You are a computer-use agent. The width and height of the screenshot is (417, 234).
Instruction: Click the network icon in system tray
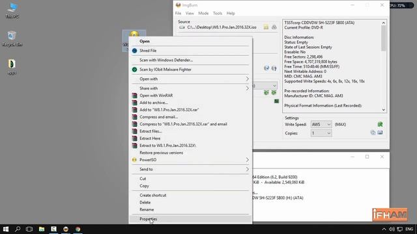click(399, 229)
